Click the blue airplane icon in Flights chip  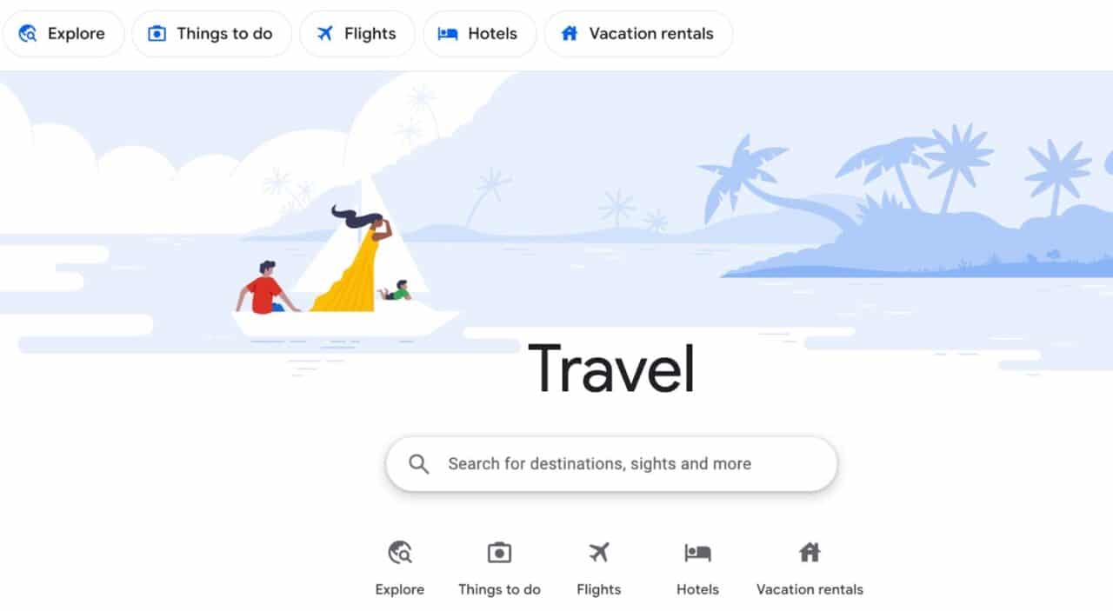click(x=324, y=34)
